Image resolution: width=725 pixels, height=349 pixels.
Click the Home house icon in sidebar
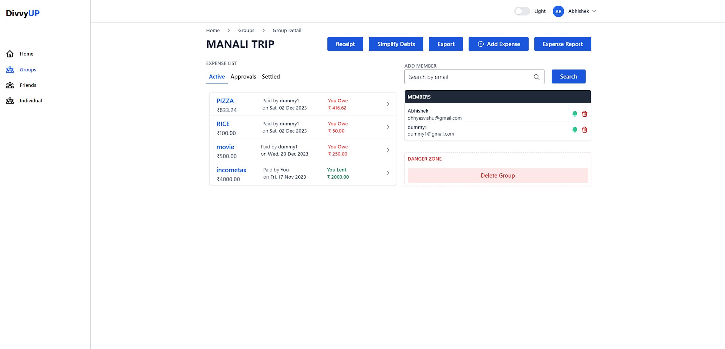coord(10,54)
